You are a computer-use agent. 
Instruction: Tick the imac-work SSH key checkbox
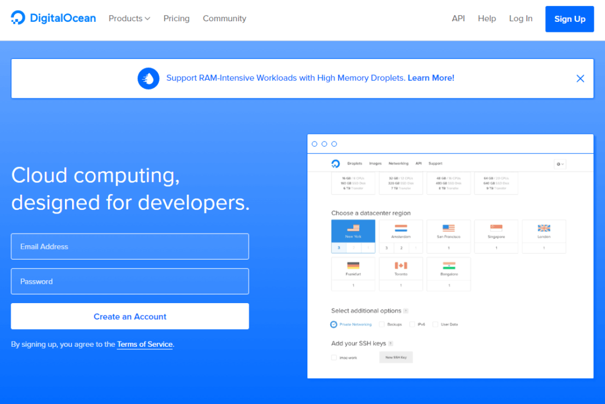click(334, 358)
